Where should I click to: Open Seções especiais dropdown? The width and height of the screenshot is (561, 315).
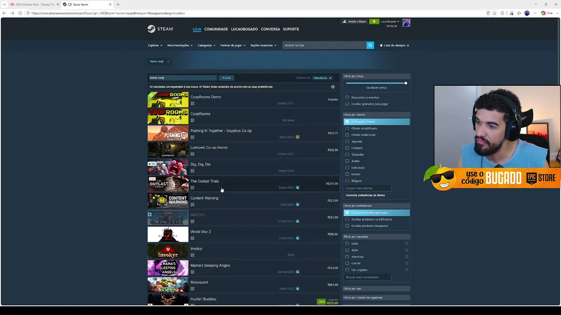tap(263, 45)
